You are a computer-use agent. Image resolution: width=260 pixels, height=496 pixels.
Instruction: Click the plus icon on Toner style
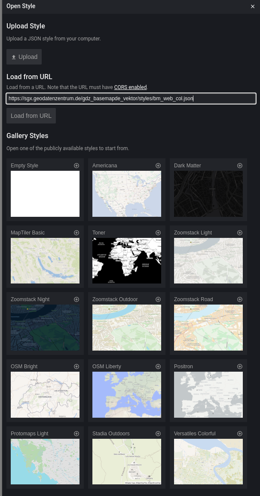(x=158, y=233)
